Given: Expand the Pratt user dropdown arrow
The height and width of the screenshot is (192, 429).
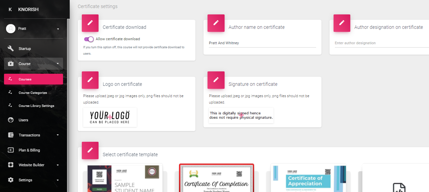Looking at the screenshot, I should click(58, 29).
